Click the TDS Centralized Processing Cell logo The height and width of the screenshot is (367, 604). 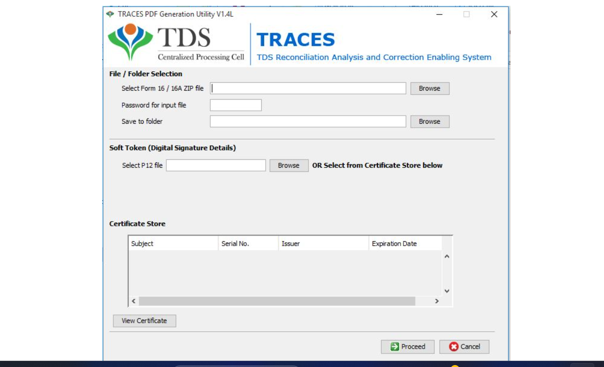[176, 43]
